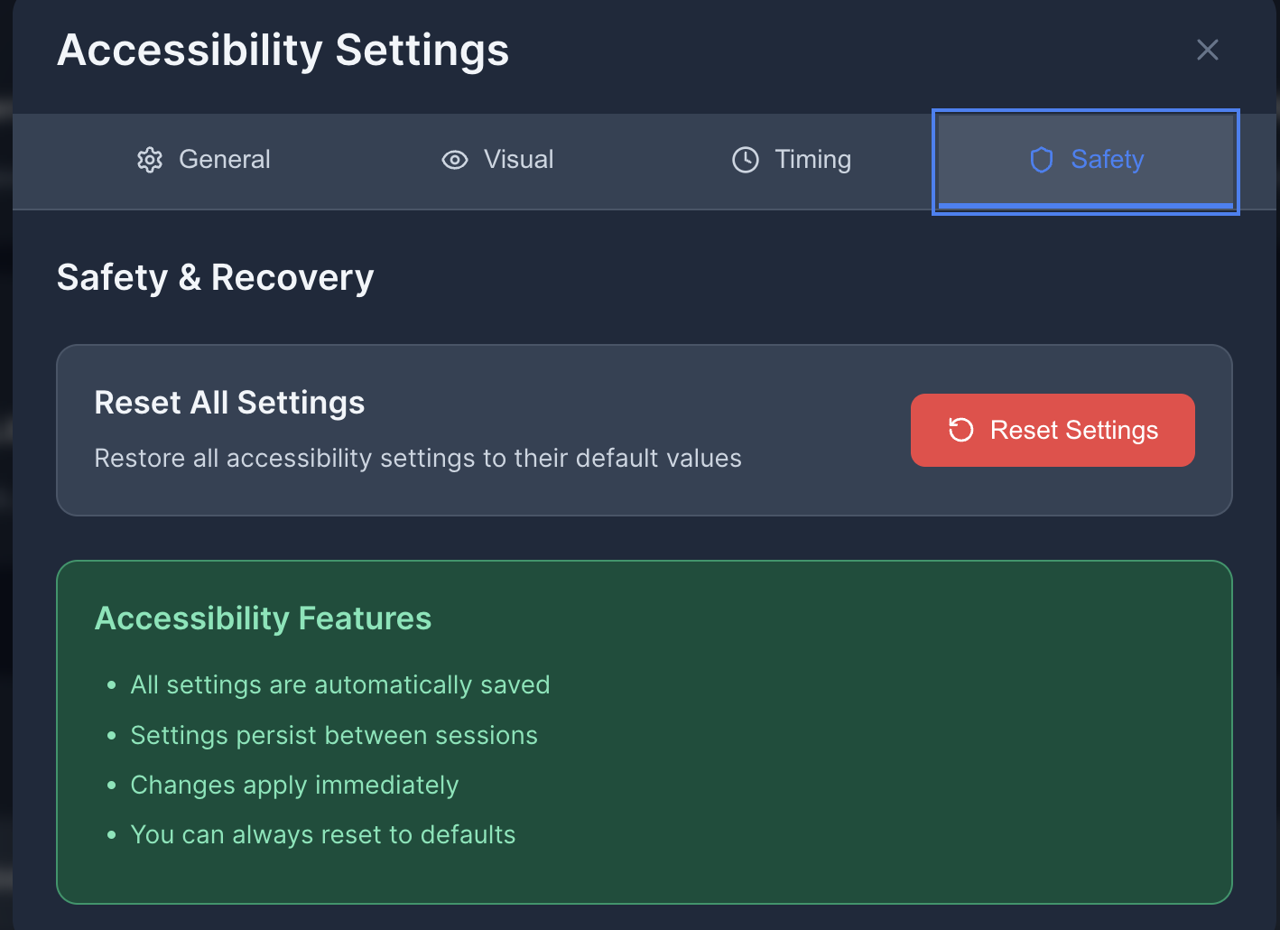This screenshot has height=930, width=1280.
Task: Click the 'Restore all accessibility settings' description
Action: (x=418, y=458)
